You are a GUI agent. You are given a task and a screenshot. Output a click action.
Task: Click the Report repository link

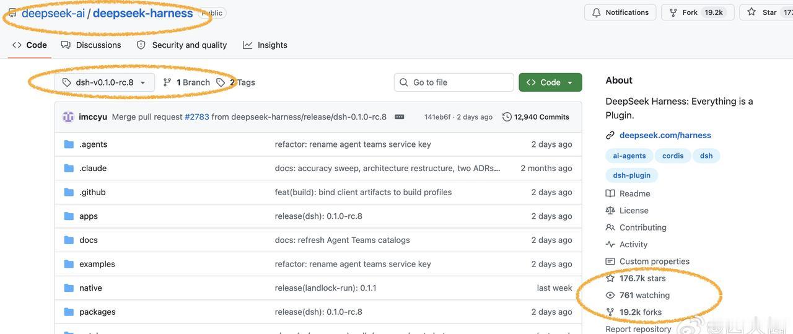(x=638, y=328)
